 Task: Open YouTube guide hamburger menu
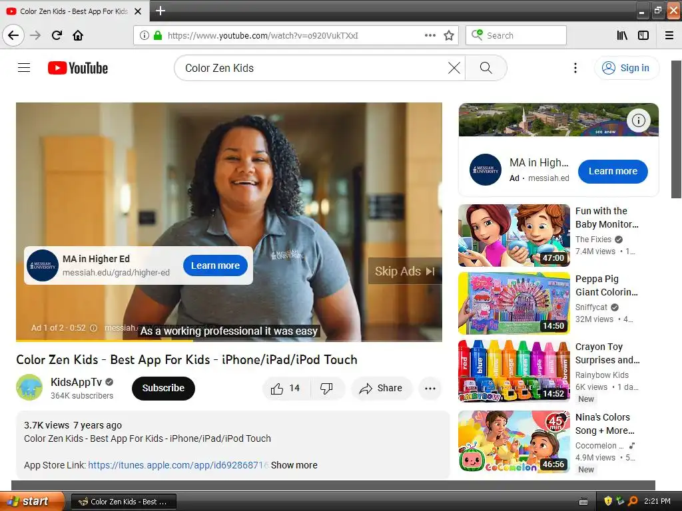24,68
